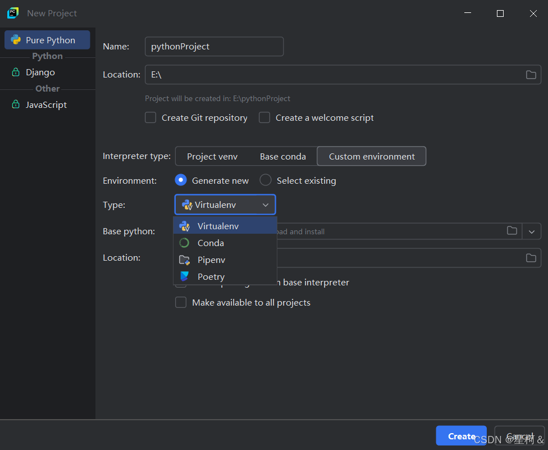Choose Poetry from the Type list

click(x=225, y=276)
